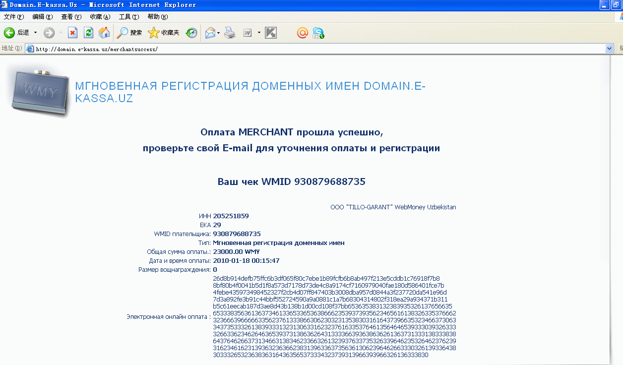This screenshot has width=623, height=365.
Task: Open the 文件(F) menu
Action: 14,17
